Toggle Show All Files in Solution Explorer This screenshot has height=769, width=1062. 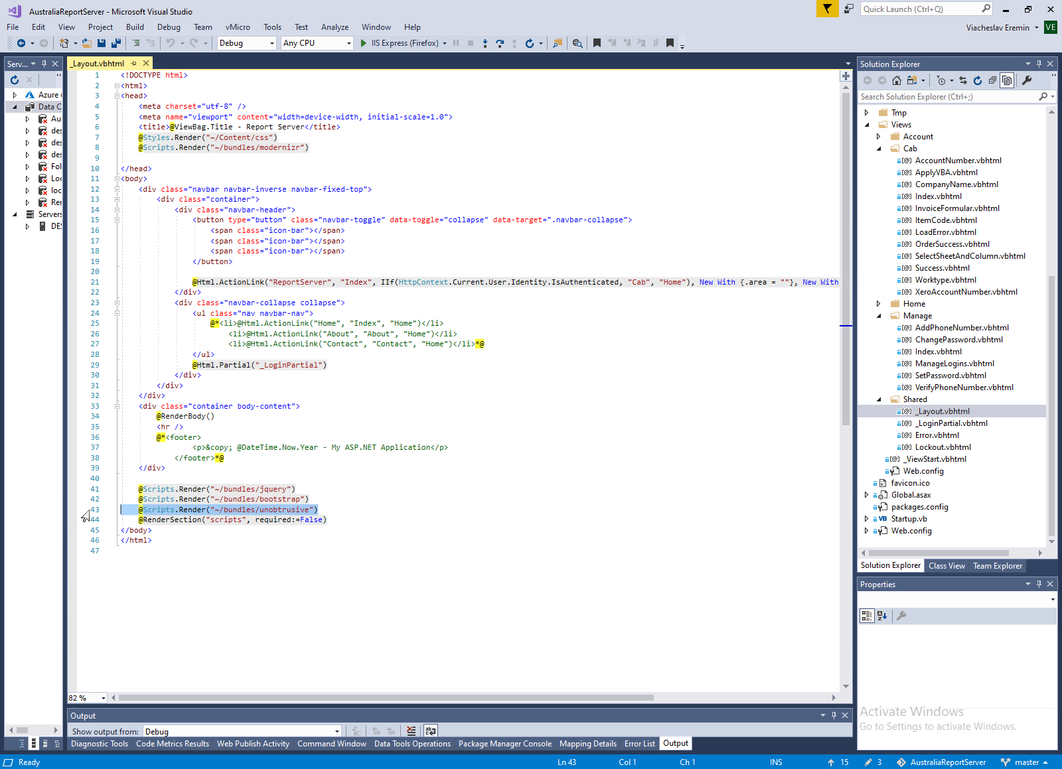pyautogui.click(x=1007, y=80)
